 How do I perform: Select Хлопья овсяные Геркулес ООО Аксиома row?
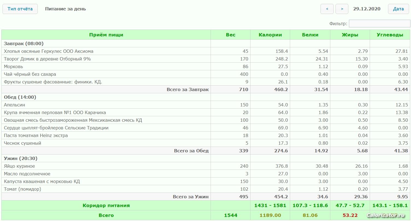coord(206,51)
